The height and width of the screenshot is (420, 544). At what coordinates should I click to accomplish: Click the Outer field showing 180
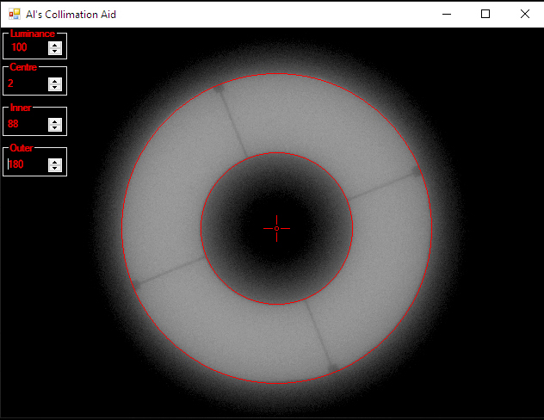click(28, 164)
